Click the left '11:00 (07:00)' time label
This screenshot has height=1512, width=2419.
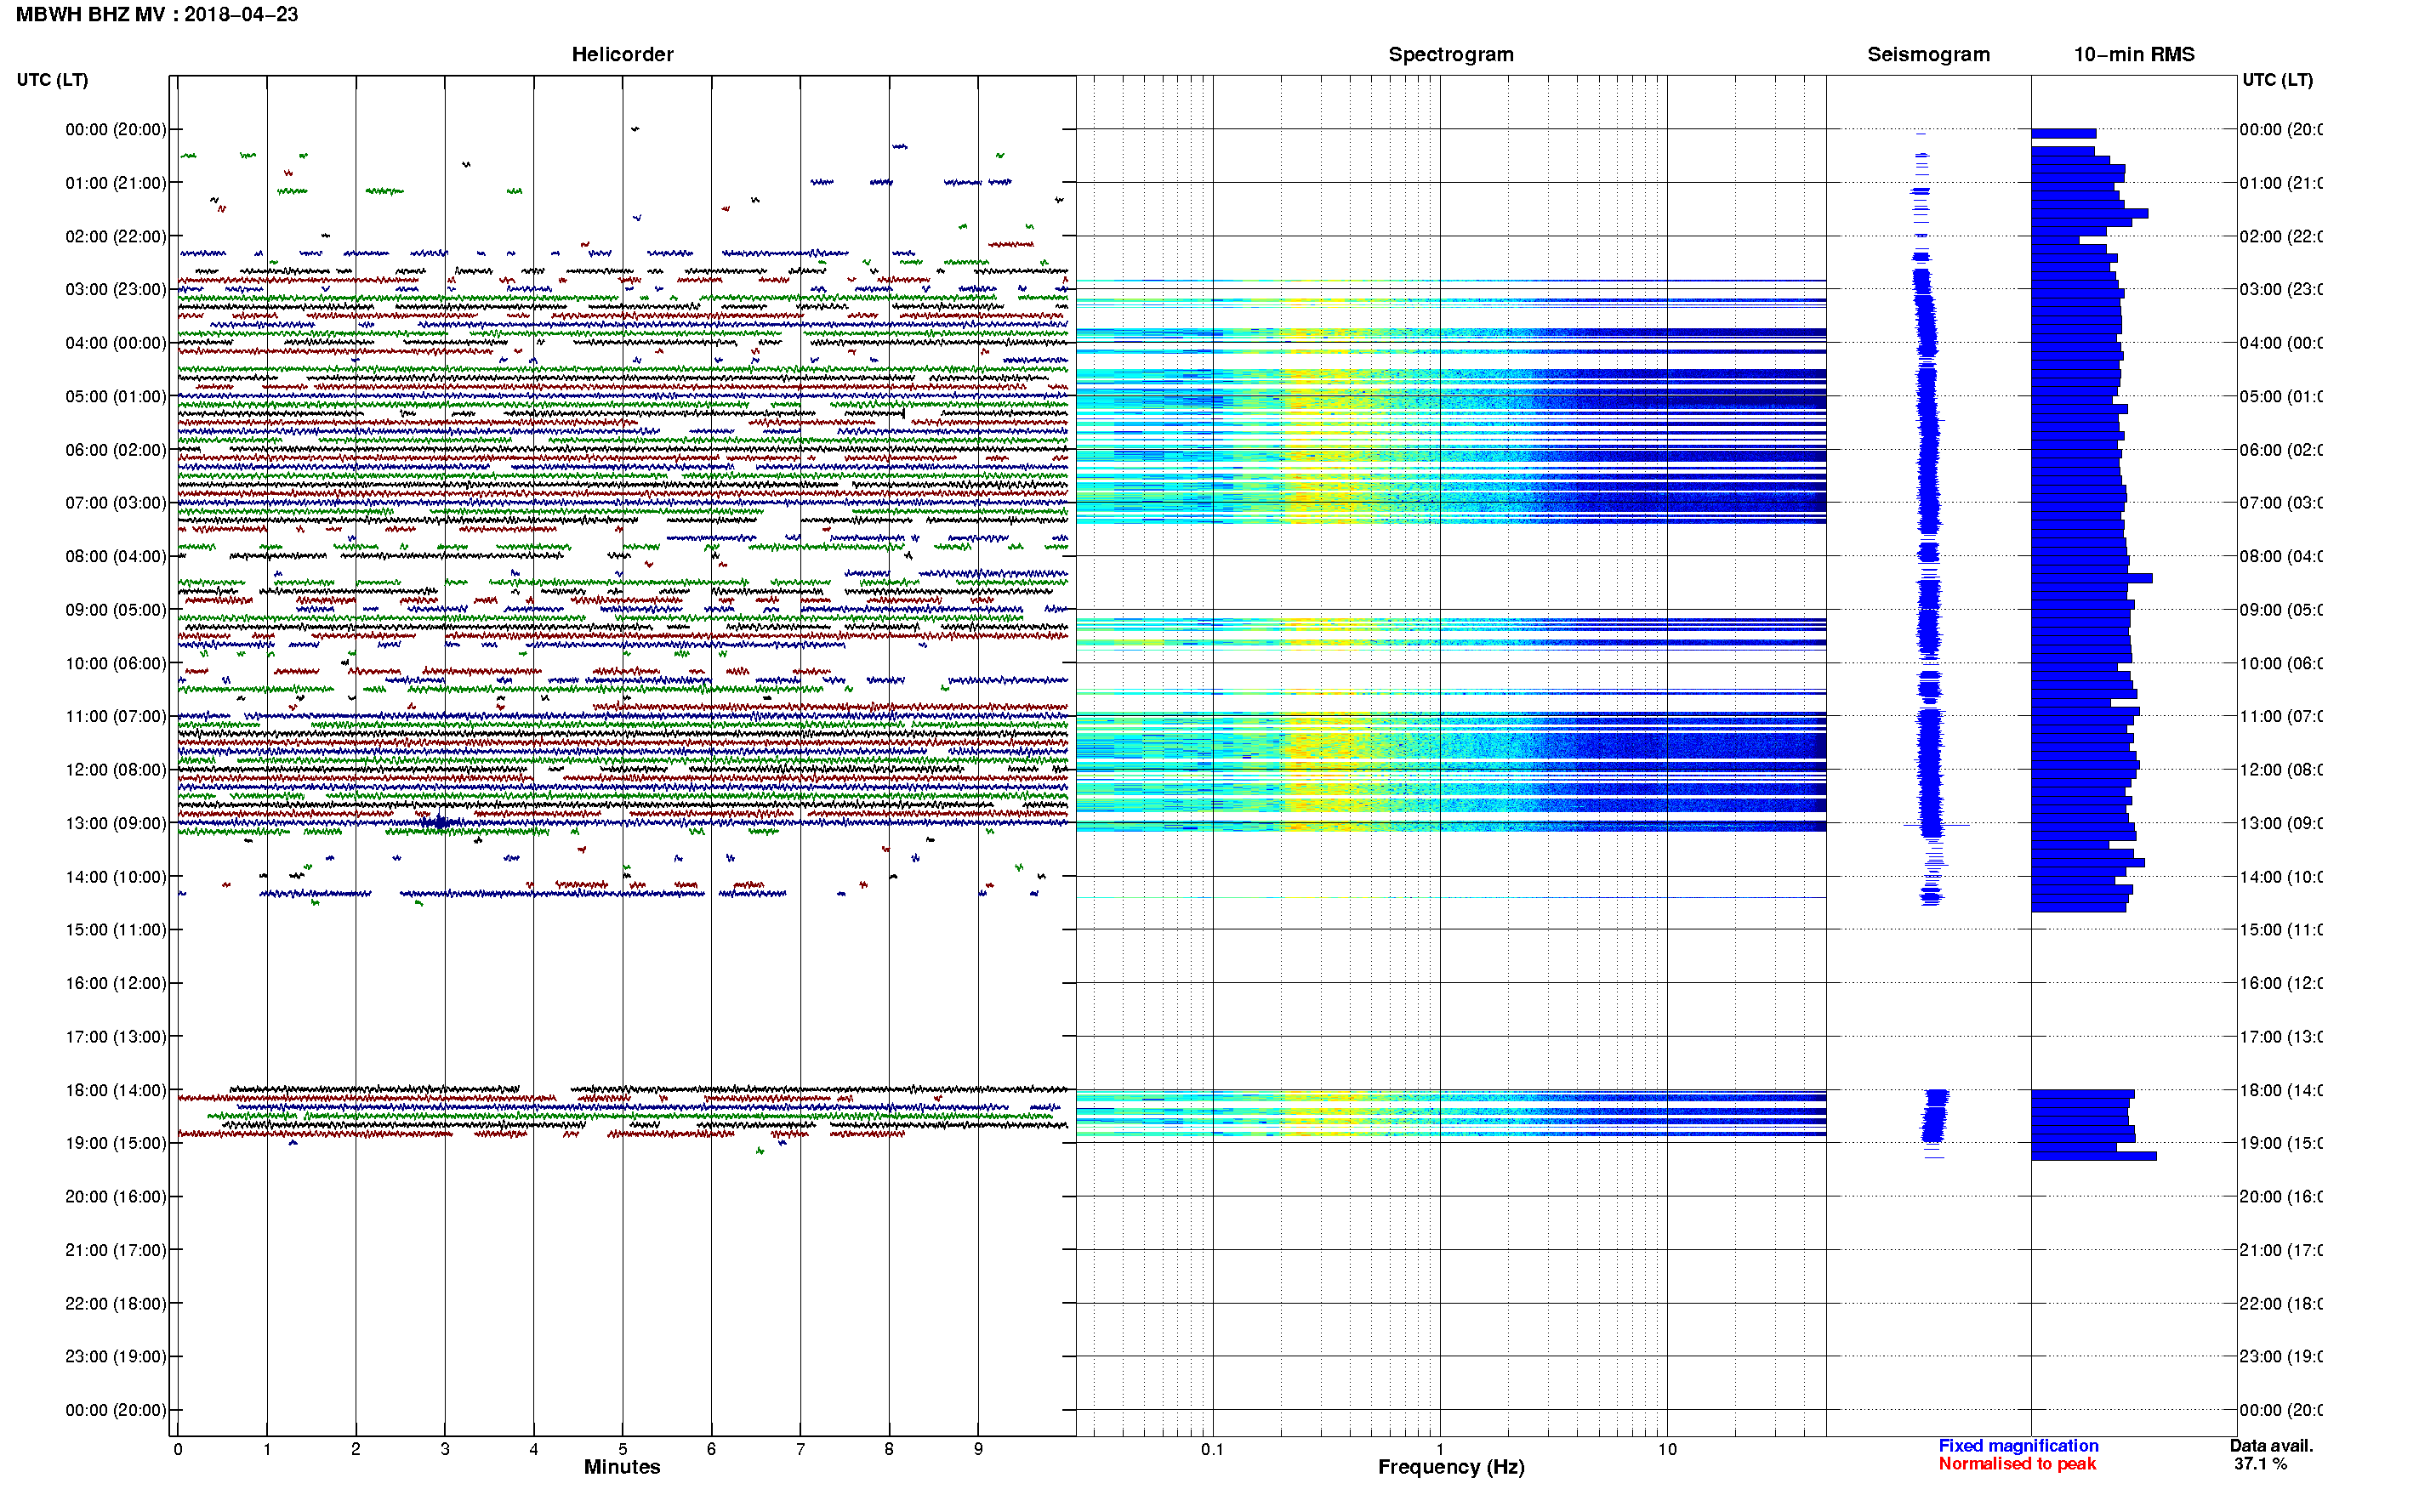click(116, 716)
